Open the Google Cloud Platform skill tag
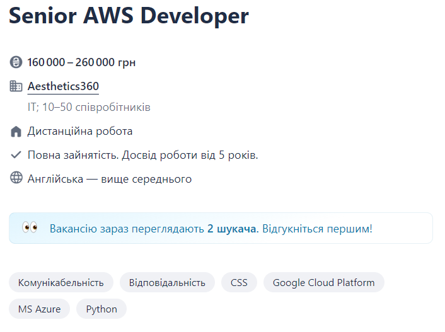 pos(323,282)
